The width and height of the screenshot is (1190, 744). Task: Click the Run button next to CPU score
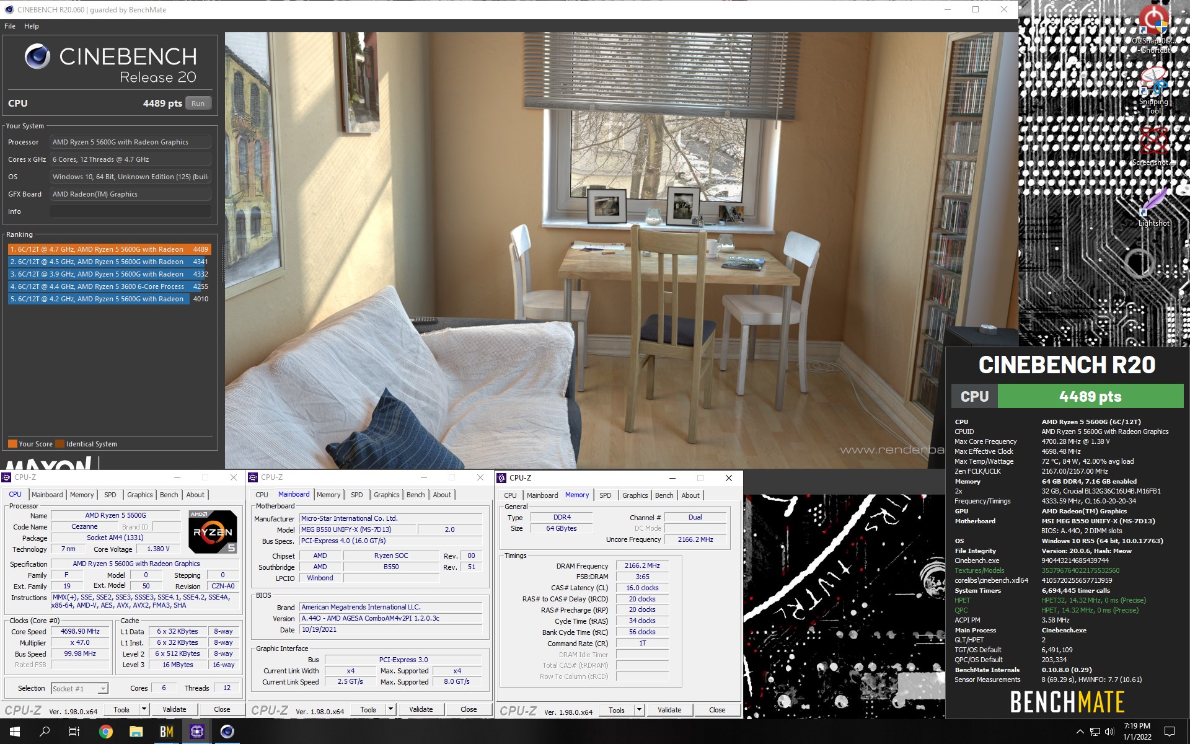[198, 104]
